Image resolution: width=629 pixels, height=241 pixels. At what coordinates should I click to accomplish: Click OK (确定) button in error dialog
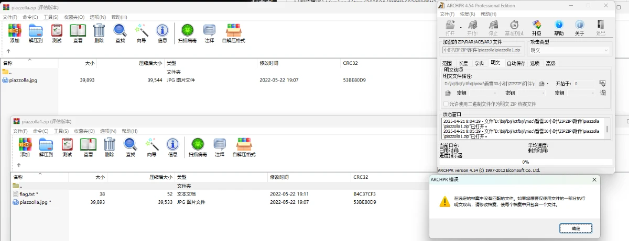pos(576,228)
